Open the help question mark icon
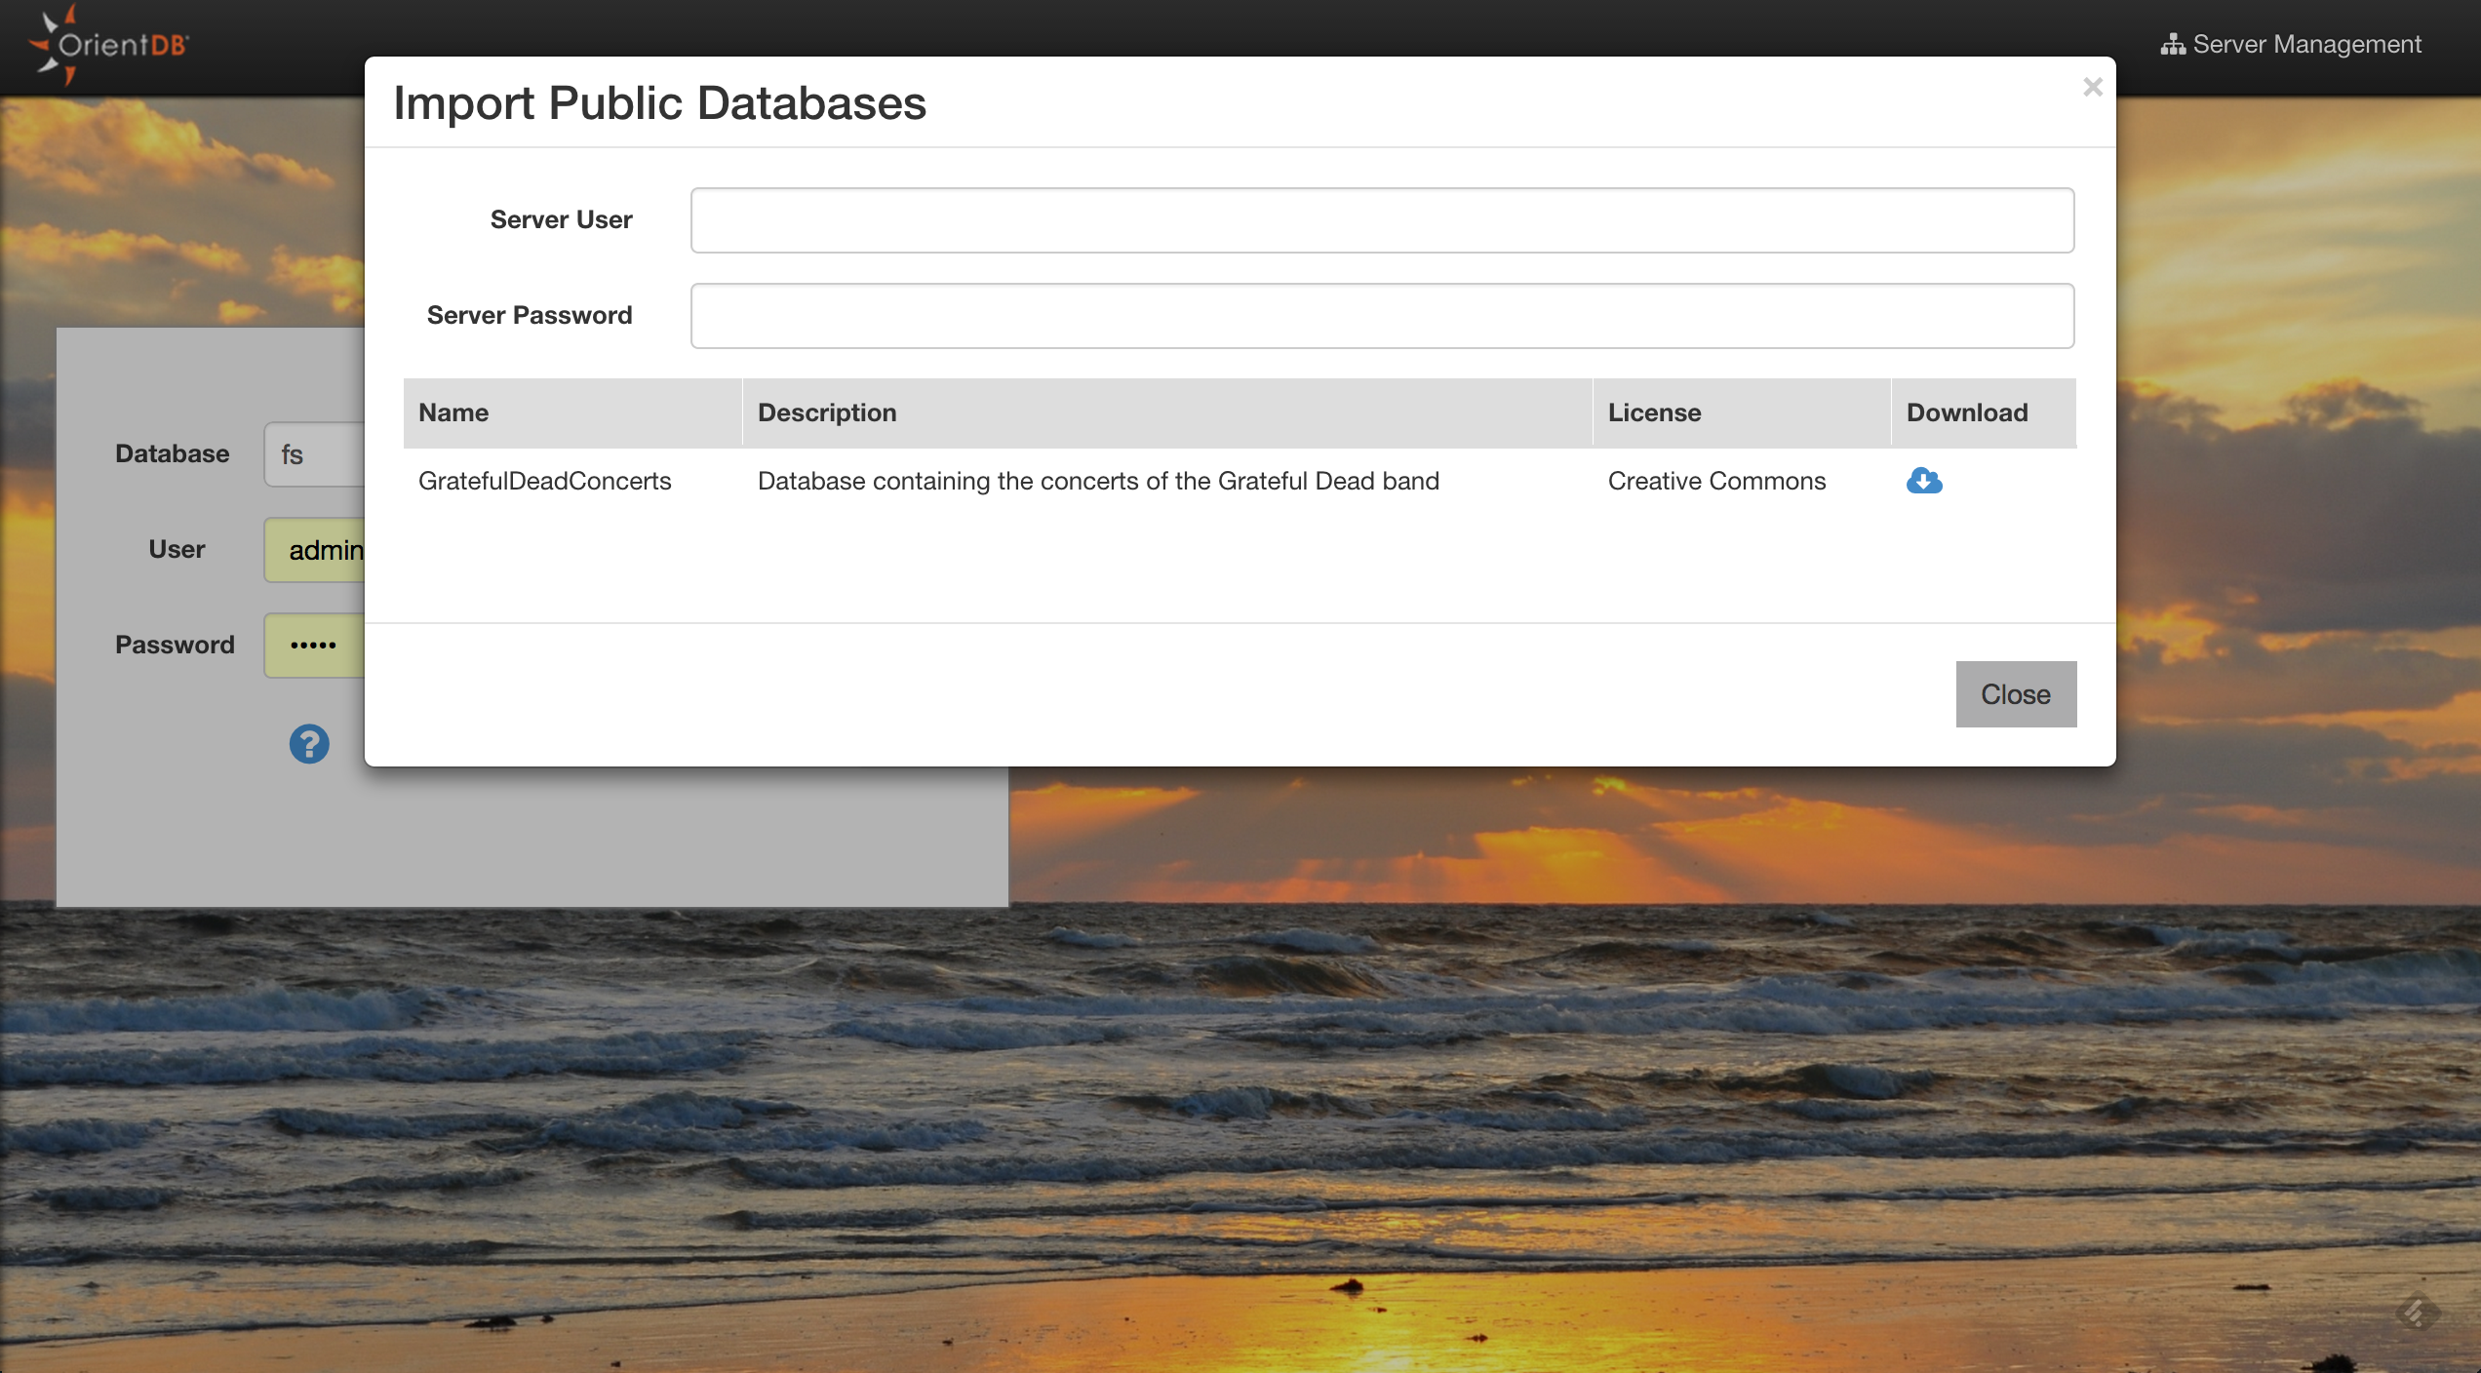The image size is (2481, 1373). pyautogui.click(x=308, y=744)
